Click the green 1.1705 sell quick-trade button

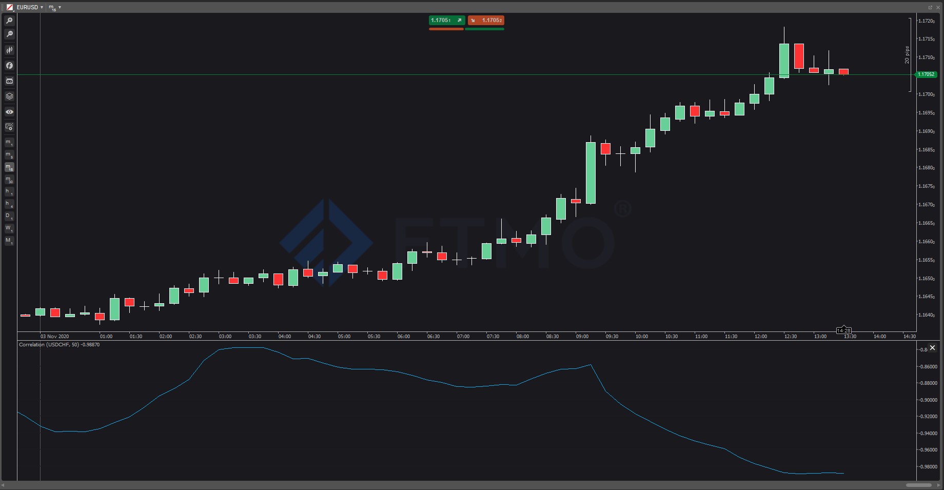click(x=447, y=21)
